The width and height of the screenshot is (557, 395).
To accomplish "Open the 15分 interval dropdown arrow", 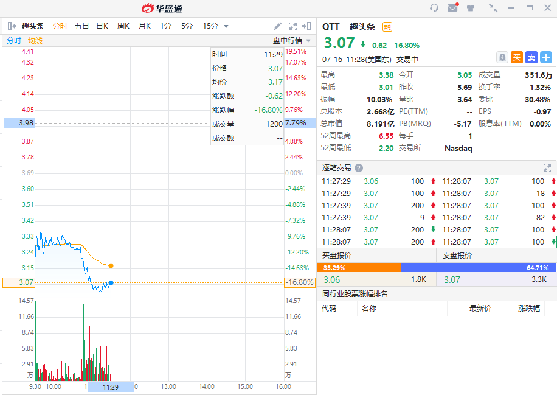I will 226,26.
